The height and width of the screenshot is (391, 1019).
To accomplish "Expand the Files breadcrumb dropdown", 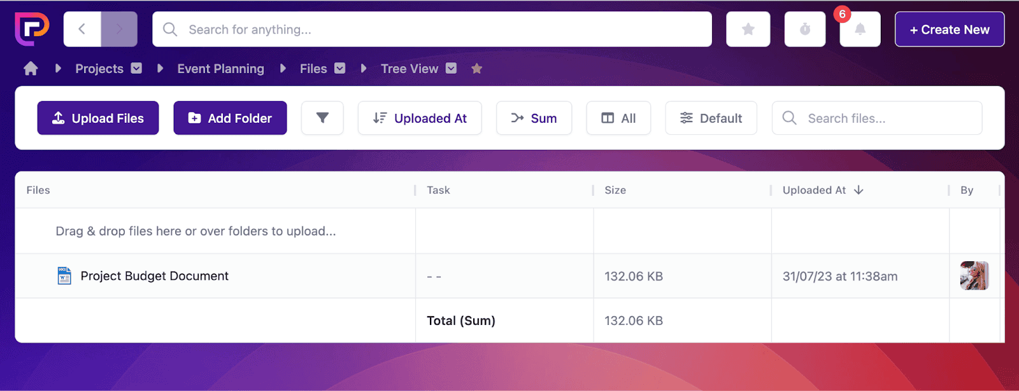I will tap(340, 69).
